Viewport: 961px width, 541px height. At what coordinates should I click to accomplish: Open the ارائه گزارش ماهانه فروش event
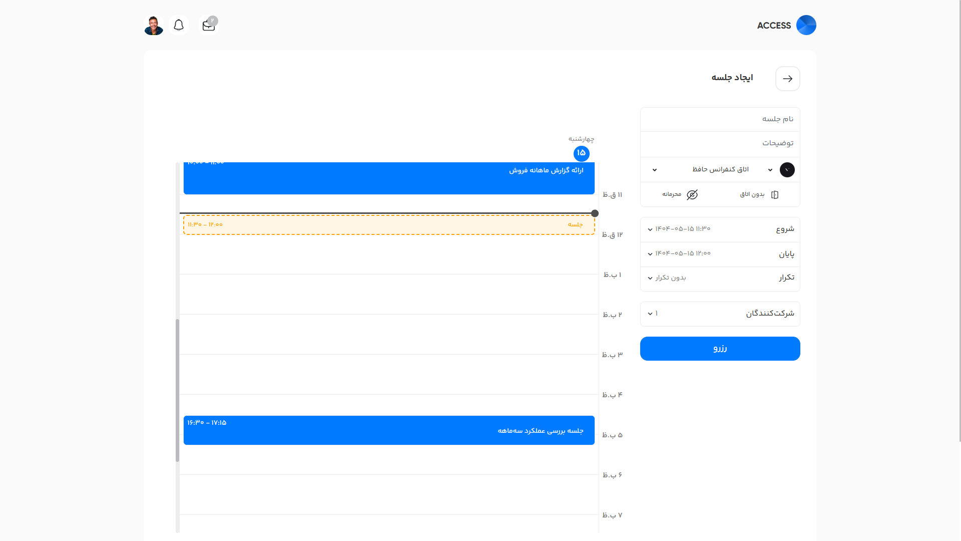click(x=388, y=178)
